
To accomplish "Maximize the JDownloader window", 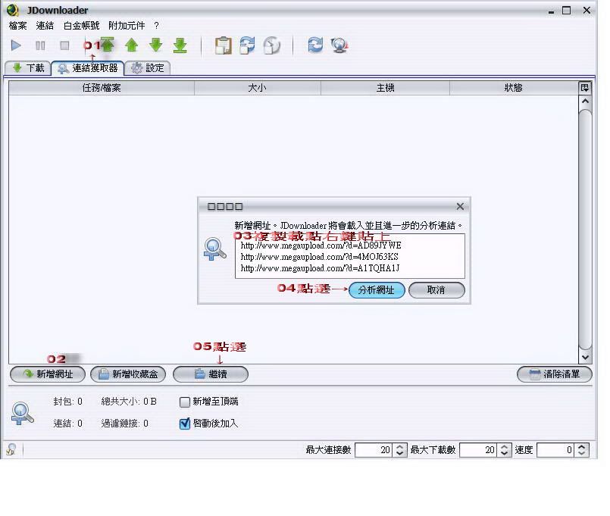I will pyautogui.click(x=567, y=11).
